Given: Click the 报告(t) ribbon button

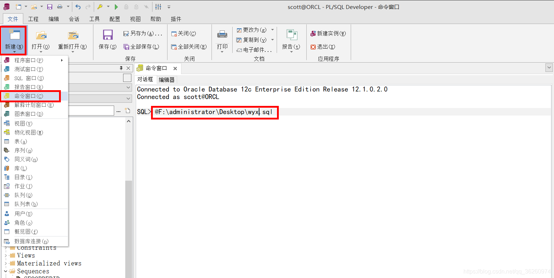Looking at the screenshot, I should click(291, 40).
